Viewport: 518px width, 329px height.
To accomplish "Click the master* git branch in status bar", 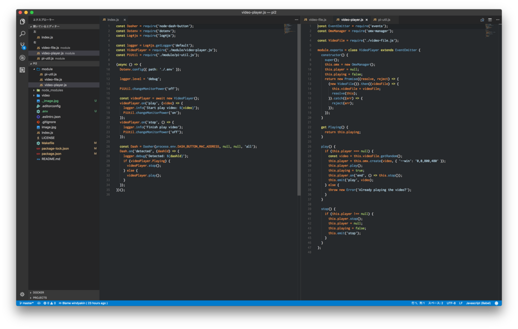I will coord(26,303).
